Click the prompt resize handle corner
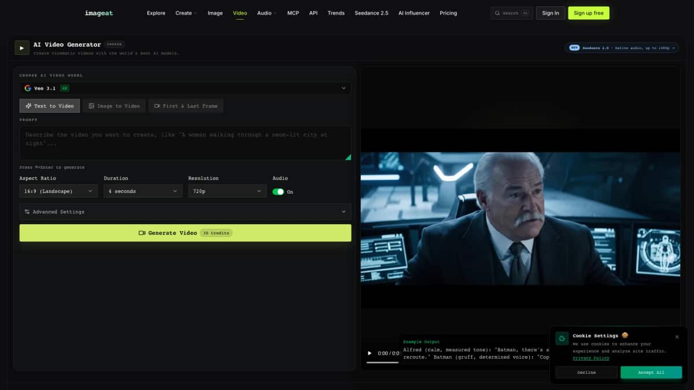Viewport: 694px width, 390px height. click(x=348, y=157)
